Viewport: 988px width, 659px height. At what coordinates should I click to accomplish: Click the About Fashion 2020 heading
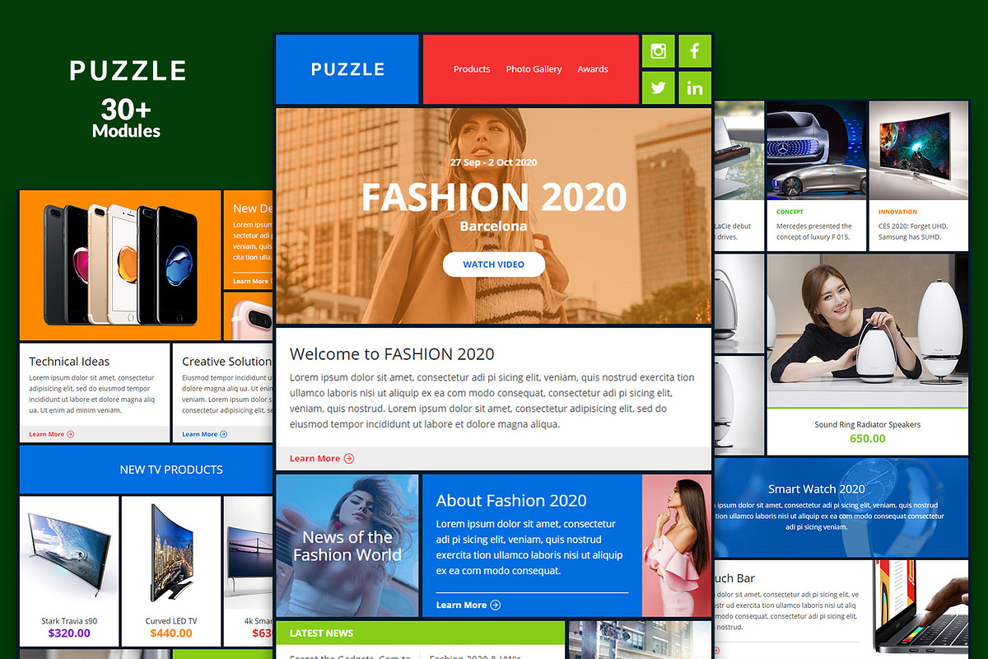click(x=511, y=500)
